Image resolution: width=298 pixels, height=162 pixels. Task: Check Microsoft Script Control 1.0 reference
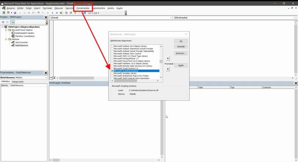112,69
